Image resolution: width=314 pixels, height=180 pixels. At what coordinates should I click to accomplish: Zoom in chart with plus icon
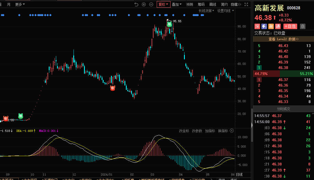[144, 4]
